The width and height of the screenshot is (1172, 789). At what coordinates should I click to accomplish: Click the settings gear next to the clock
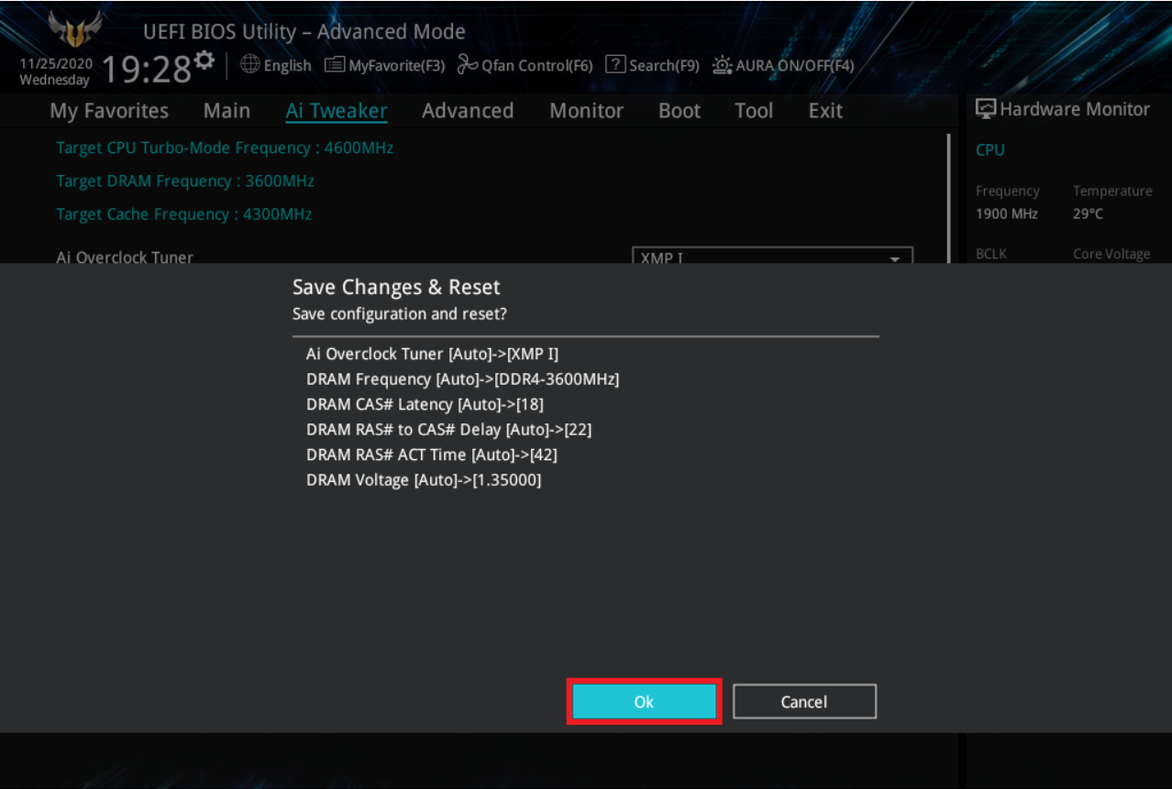click(205, 60)
